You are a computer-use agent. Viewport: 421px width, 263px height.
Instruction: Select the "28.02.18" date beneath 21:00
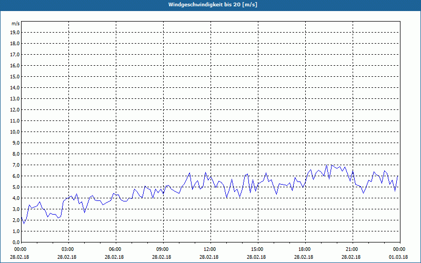[351, 257]
